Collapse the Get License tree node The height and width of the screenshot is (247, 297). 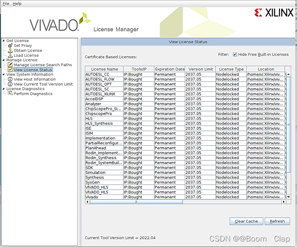3,40
